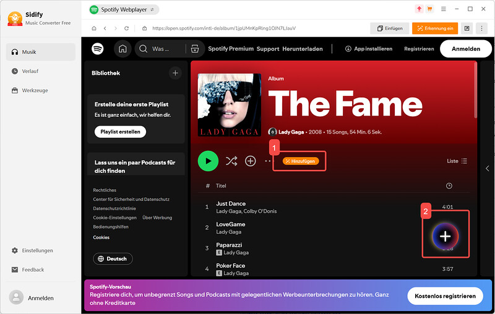
Task: Select the track Paparazzi
Action: (x=229, y=245)
